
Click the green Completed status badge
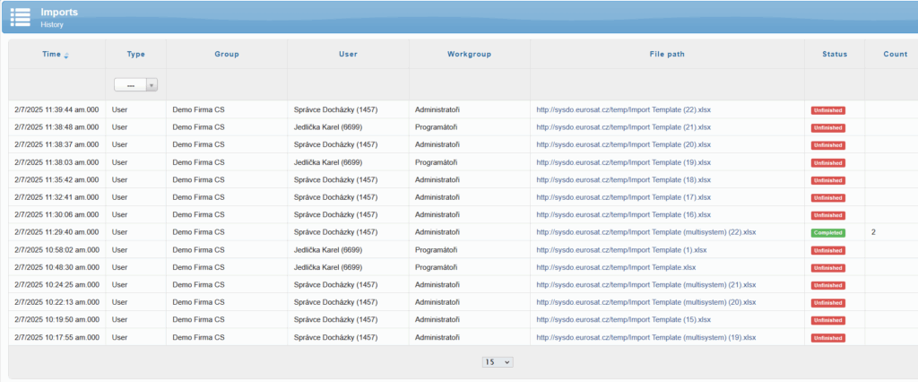827,233
